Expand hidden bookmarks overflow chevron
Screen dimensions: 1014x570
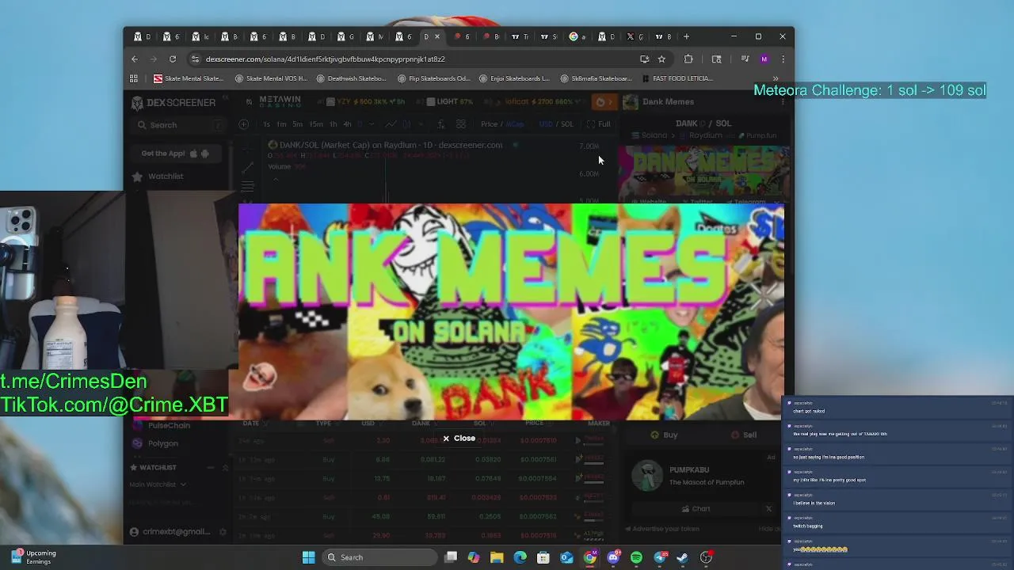[x=776, y=78]
